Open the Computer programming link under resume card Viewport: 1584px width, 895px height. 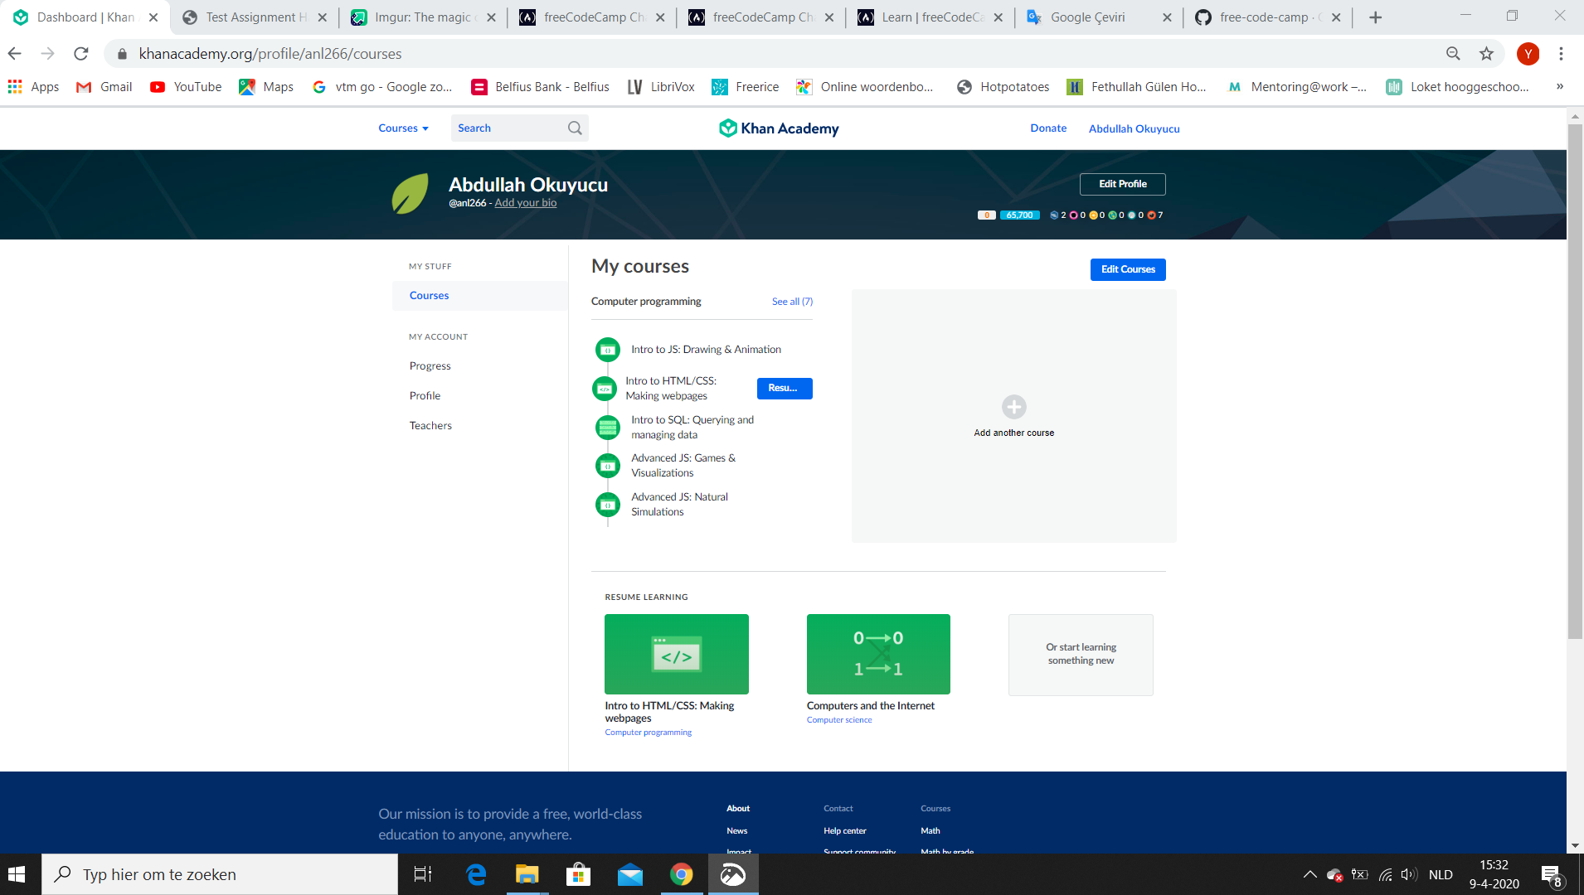point(648,733)
